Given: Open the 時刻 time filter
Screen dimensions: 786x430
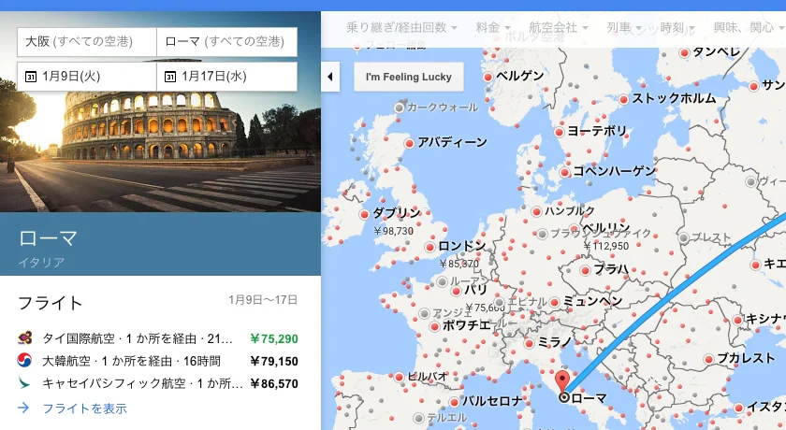Looking at the screenshot, I should coord(677,28).
